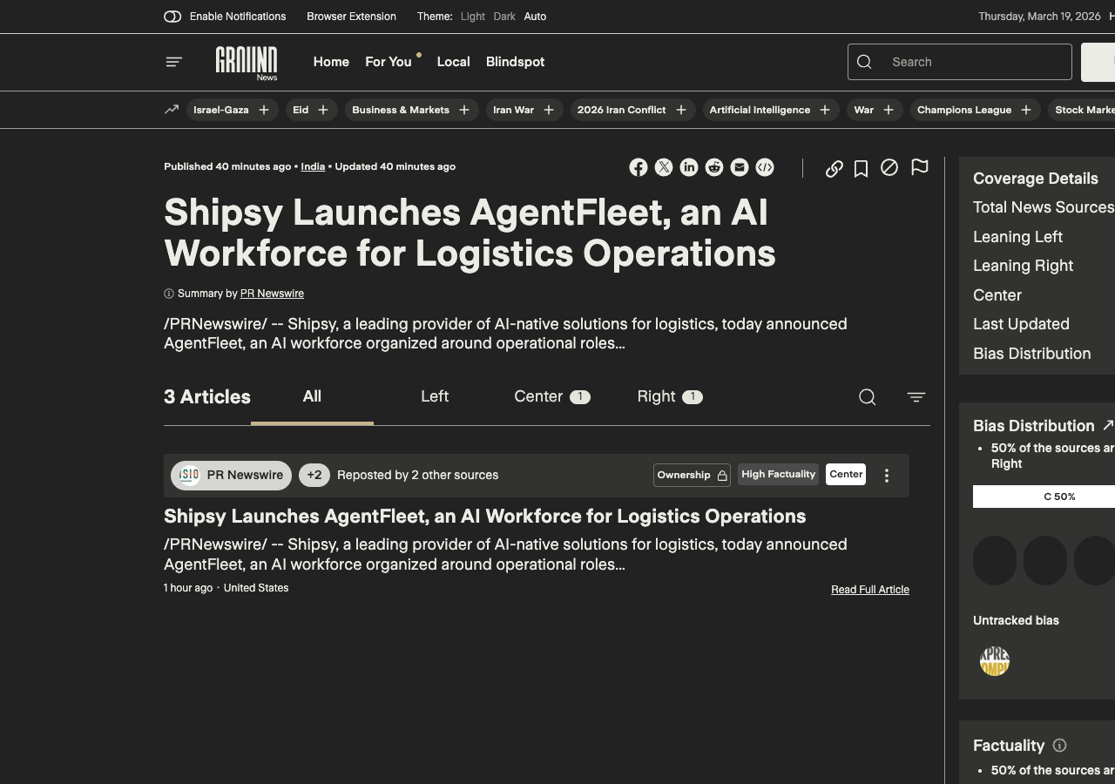Go to Home in navigation
The image size is (1115, 784).
pos(331,62)
